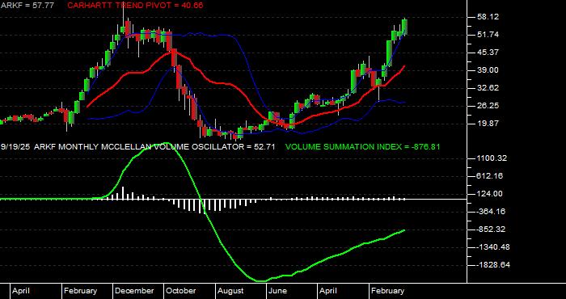The height and width of the screenshot is (299, 566).
Task: Click the June label on time axis
Action: 277,291
